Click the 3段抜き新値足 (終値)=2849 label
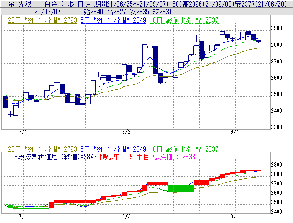Viewport: 293px width, 223px height. point(55,156)
